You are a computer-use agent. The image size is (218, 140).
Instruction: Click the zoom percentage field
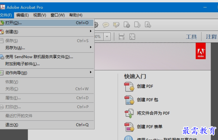pyautogui.click(x=99, y=37)
